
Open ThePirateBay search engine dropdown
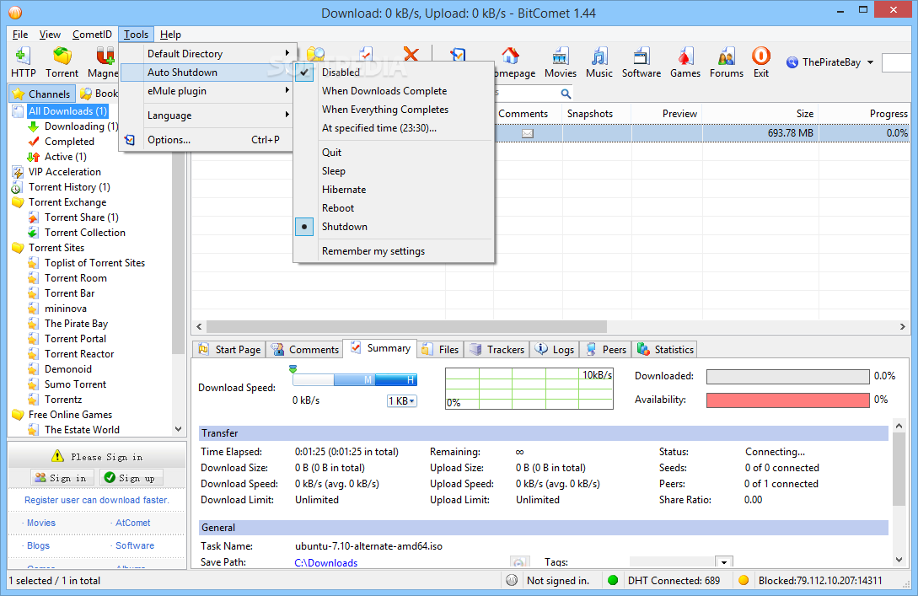click(870, 62)
